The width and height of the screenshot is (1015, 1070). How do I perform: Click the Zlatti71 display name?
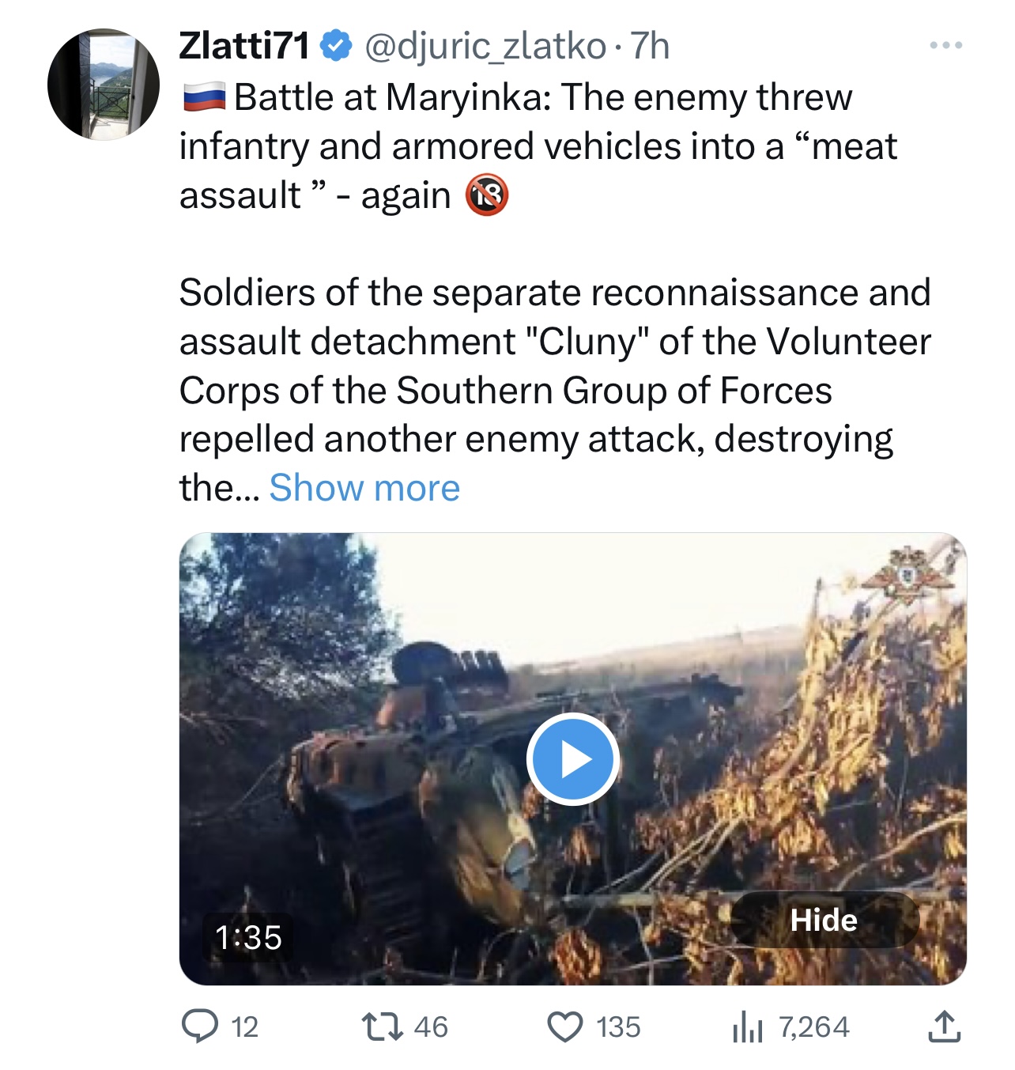[x=244, y=46]
